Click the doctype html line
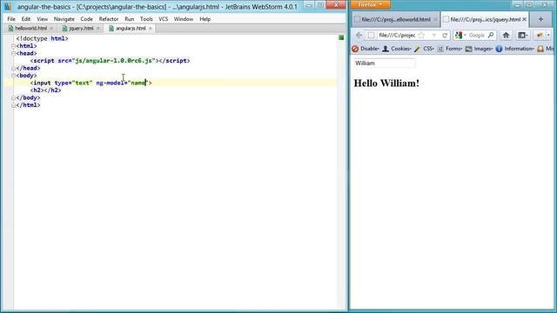Viewport: 557px width, 313px height. (x=42, y=38)
